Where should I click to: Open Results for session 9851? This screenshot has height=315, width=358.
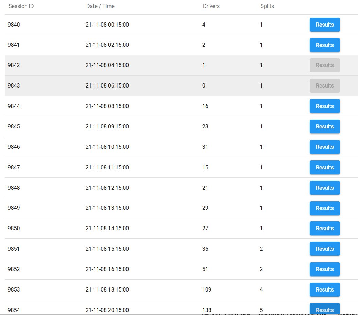324,249
